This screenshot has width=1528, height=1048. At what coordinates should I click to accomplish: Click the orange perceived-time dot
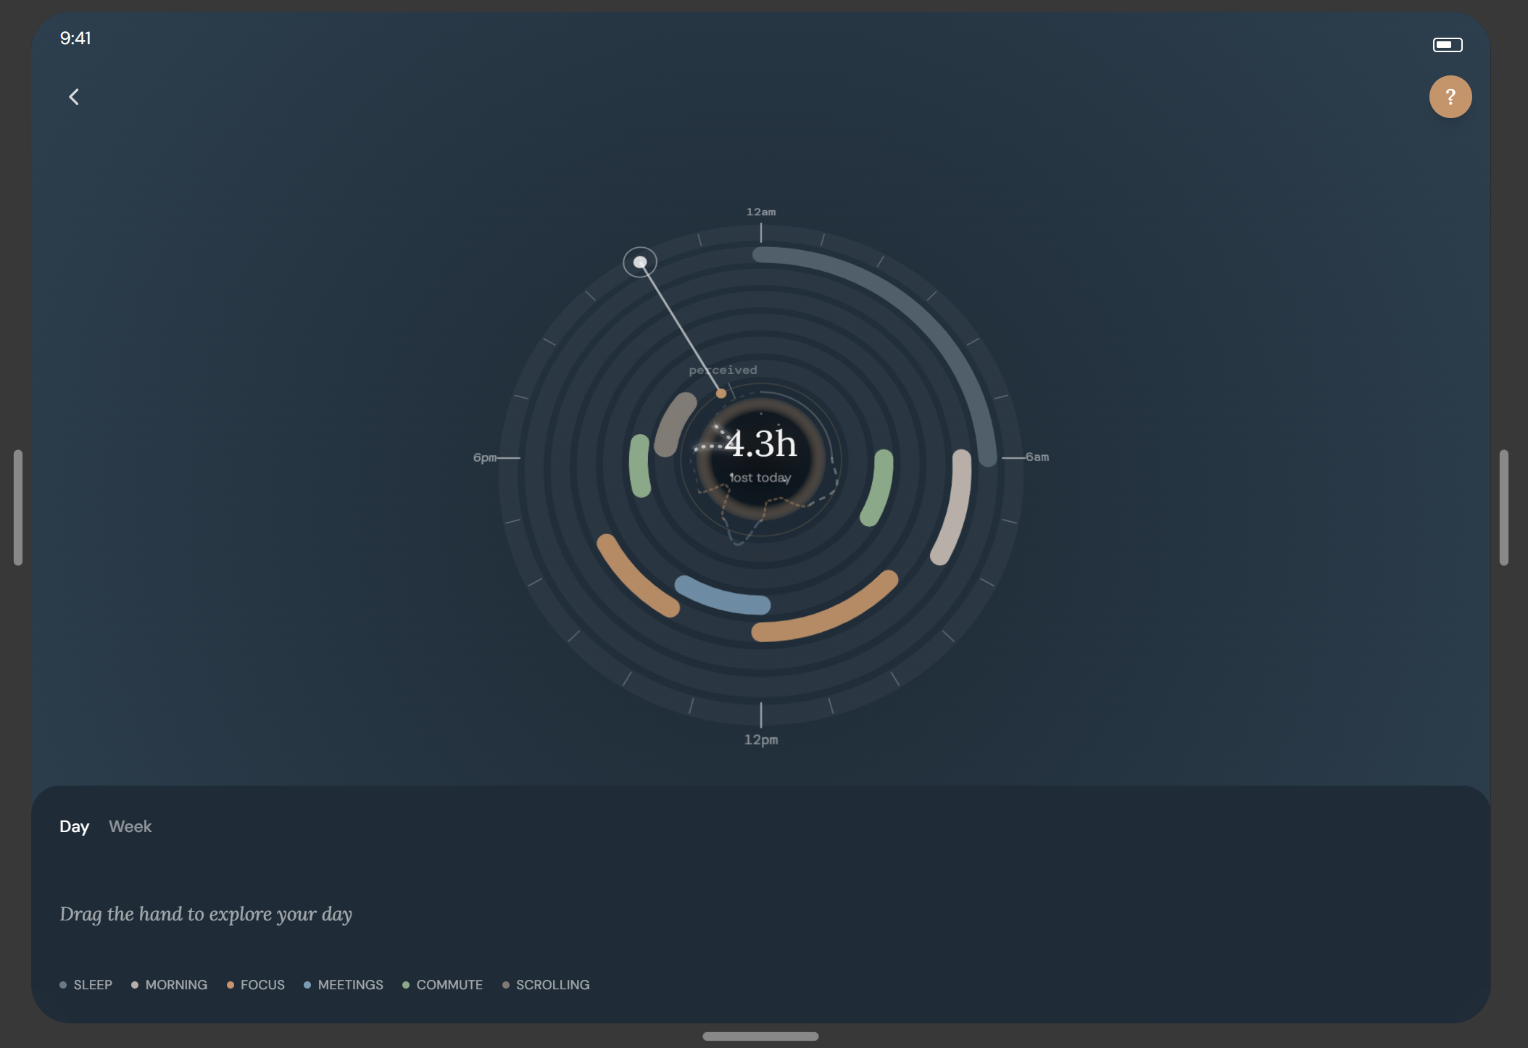[721, 394]
